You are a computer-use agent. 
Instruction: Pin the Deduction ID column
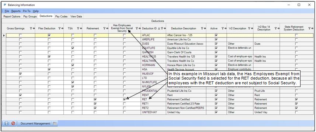point(165,29)
